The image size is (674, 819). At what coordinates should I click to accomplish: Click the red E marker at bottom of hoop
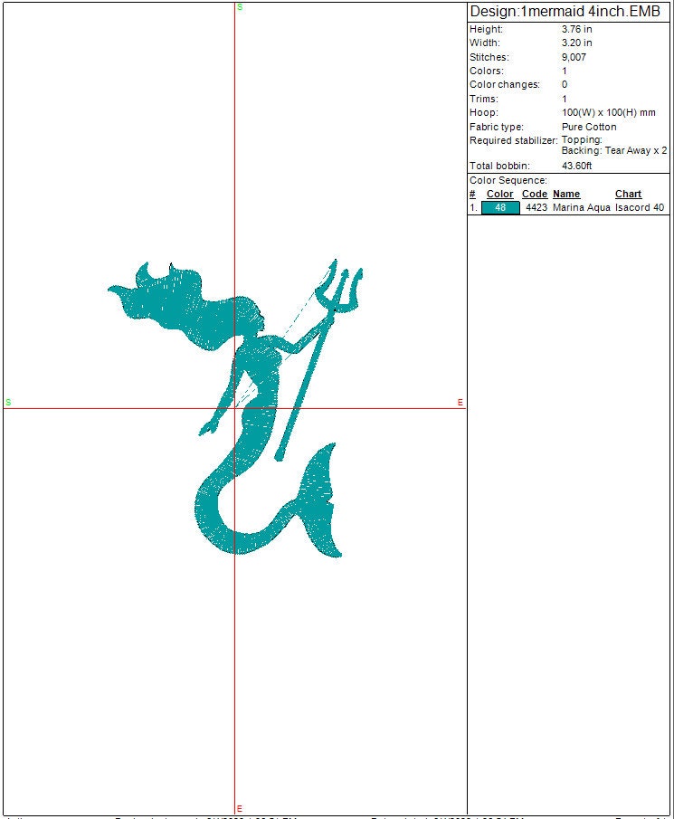pyautogui.click(x=240, y=808)
